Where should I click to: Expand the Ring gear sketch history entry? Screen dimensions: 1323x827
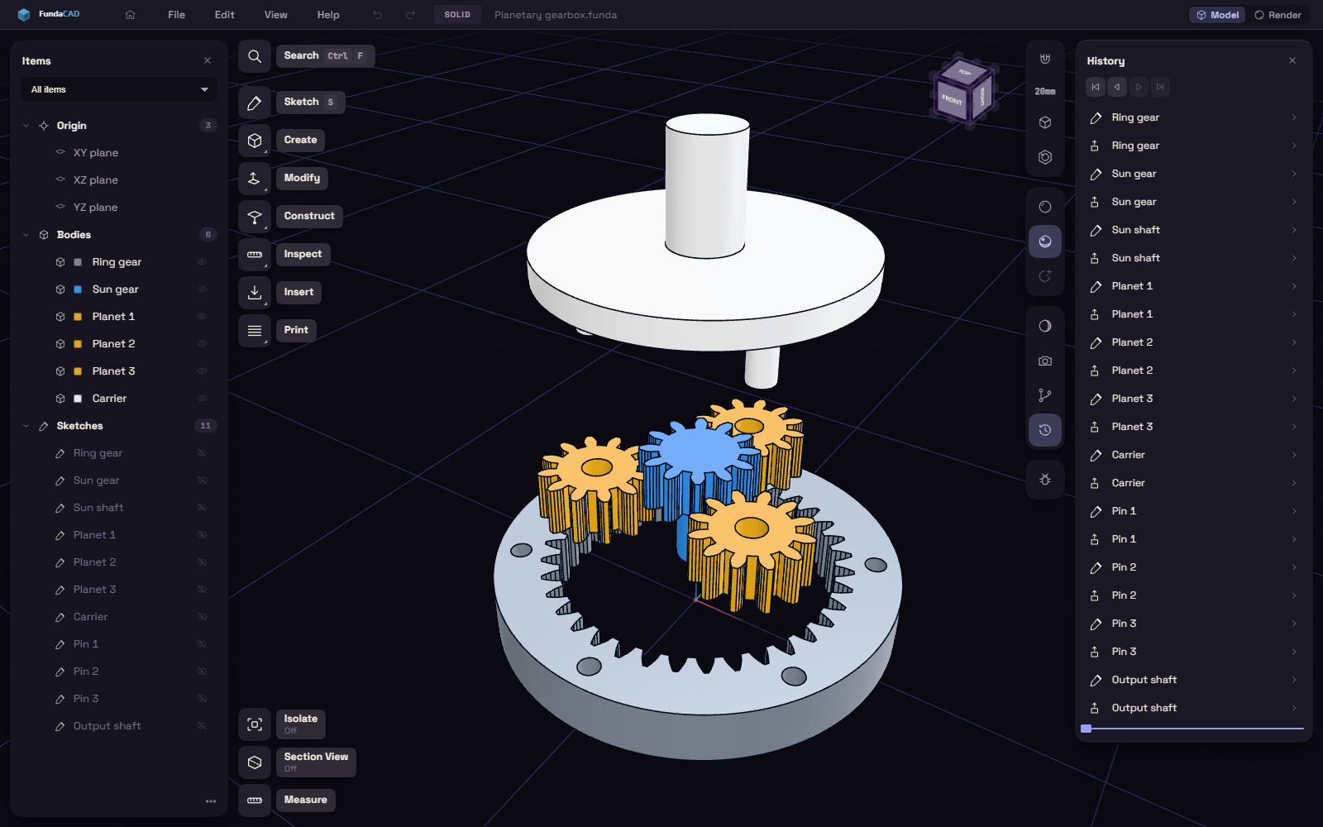(1294, 117)
